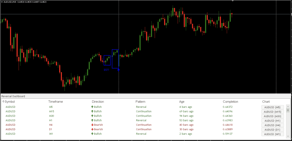Select the D1 timeframe cell
Viewport: 292px width, 141px height.
(51, 129)
